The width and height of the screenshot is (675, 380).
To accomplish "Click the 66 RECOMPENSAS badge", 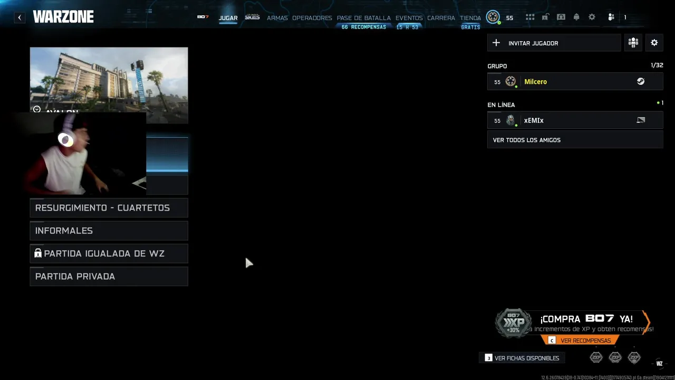I will pyautogui.click(x=364, y=27).
